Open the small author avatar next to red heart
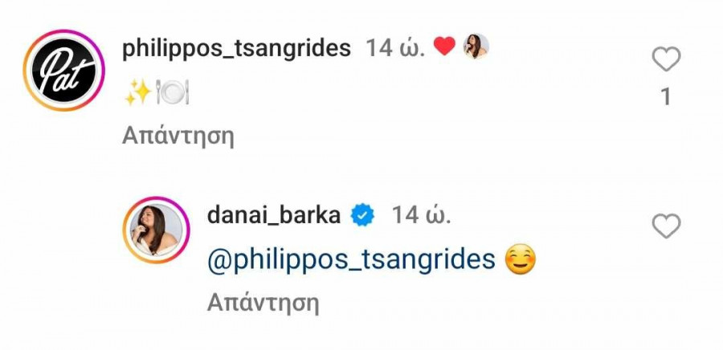723x350 pixels. 476,47
